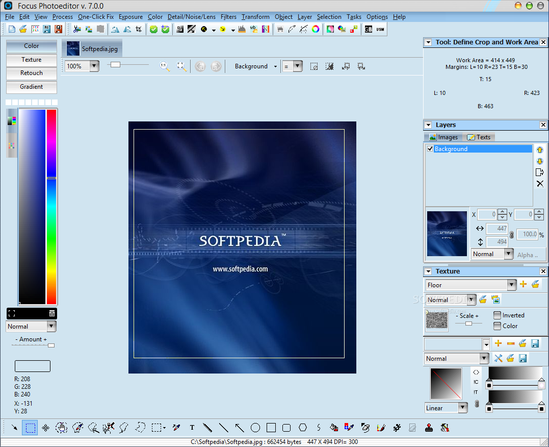549x447 pixels.
Task: Click the gradient preview square with red line
Action: (446, 384)
